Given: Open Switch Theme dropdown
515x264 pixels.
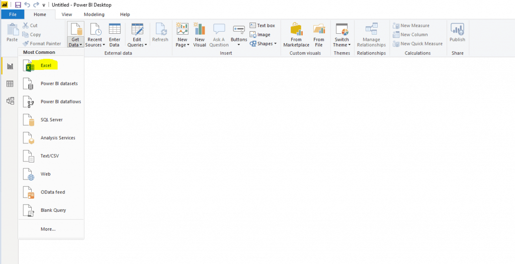Looking at the screenshot, I should [342, 35].
